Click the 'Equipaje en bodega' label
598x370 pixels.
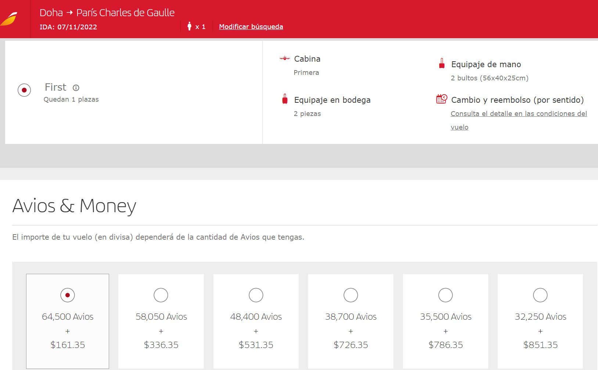coord(332,100)
